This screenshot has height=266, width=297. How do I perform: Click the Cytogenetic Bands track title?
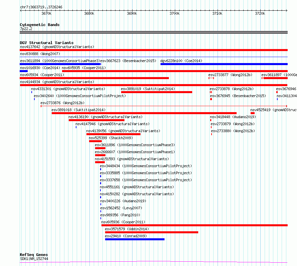40,25
